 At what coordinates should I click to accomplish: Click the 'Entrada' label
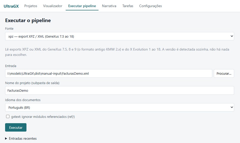click(10, 66)
